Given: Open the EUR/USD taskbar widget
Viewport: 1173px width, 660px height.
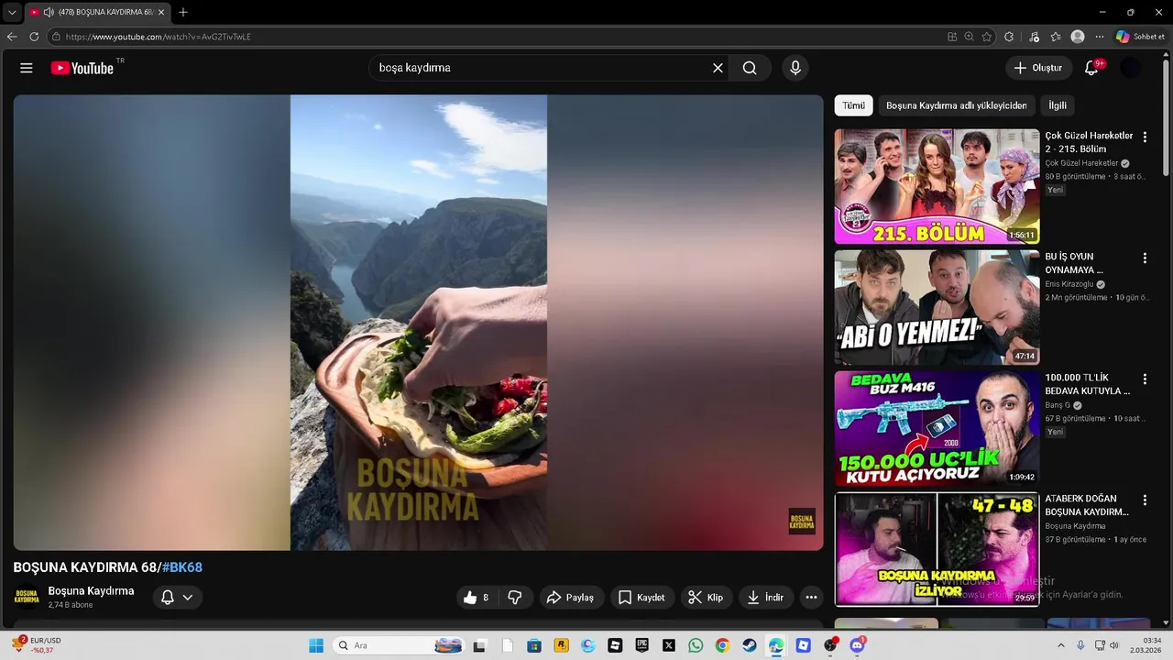Looking at the screenshot, I should [x=37, y=645].
